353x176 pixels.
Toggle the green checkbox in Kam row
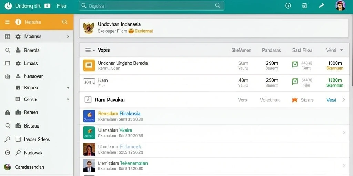click(x=295, y=81)
